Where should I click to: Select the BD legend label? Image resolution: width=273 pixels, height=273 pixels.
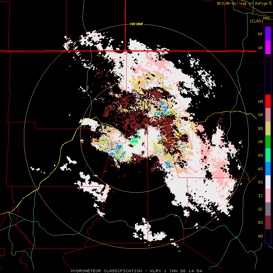260,129
